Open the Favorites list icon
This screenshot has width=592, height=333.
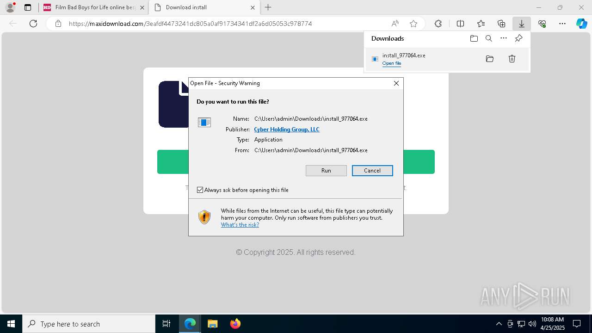pos(481,24)
